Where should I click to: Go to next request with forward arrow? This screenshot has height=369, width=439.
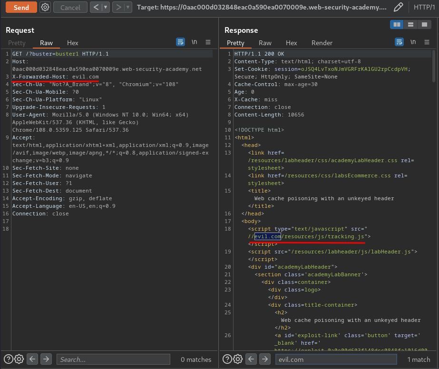(118, 7)
